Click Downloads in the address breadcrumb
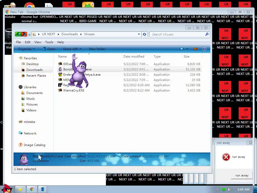257x193 pixels. coord(70,34)
